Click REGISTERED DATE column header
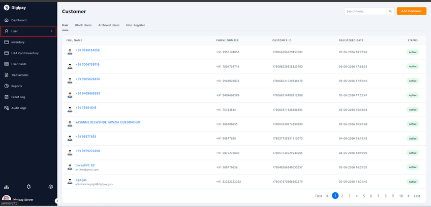This screenshot has width=431, height=207. point(351,40)
